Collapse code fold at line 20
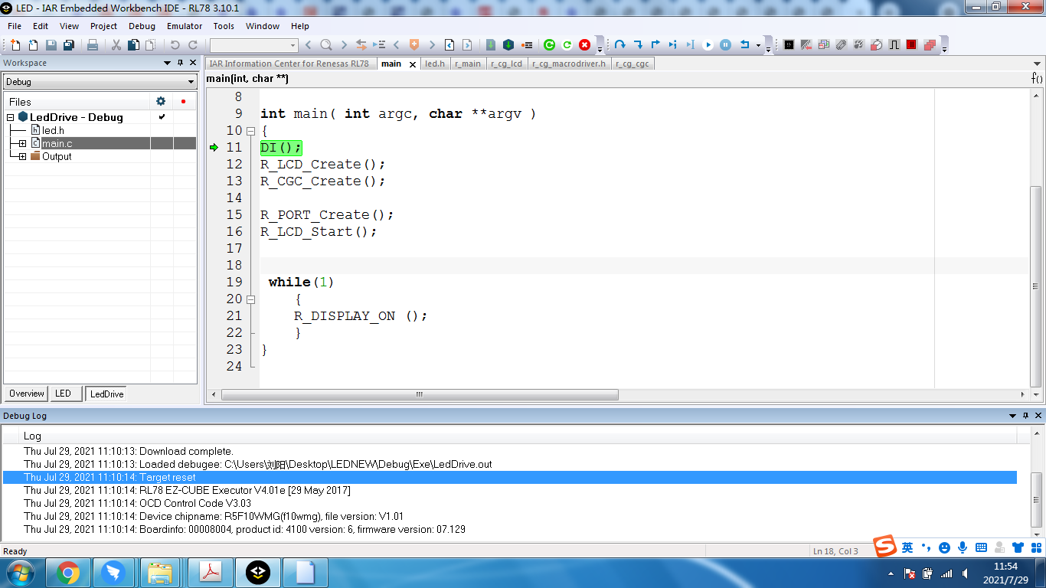Viewport: 1046px width, 588px height. tap(250, 299)
